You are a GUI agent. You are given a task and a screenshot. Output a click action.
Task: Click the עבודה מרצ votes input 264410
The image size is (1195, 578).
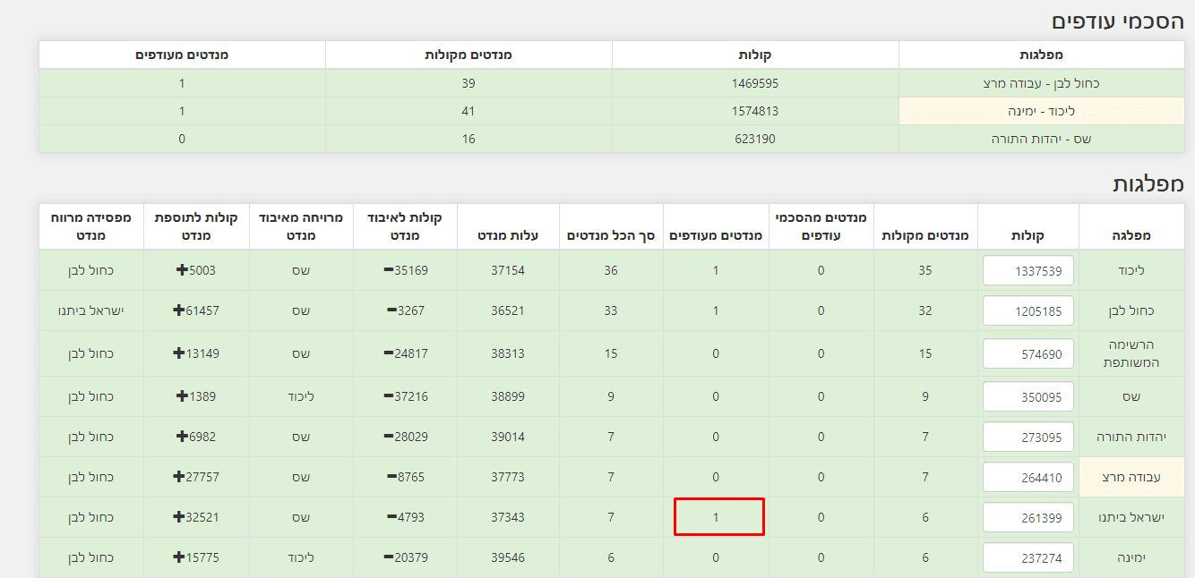tap(1028, 477)
